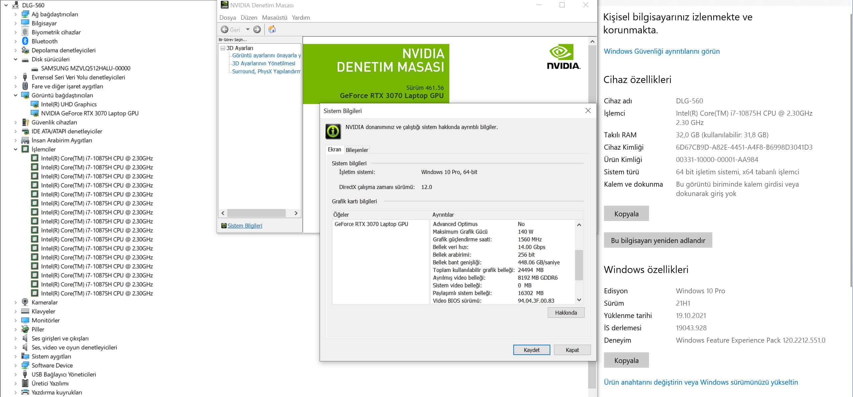The width and height of the screenshot is (853, 397).
Task: Open 3D Ayarlarının Yönetilmesi task
Action: 264,63
